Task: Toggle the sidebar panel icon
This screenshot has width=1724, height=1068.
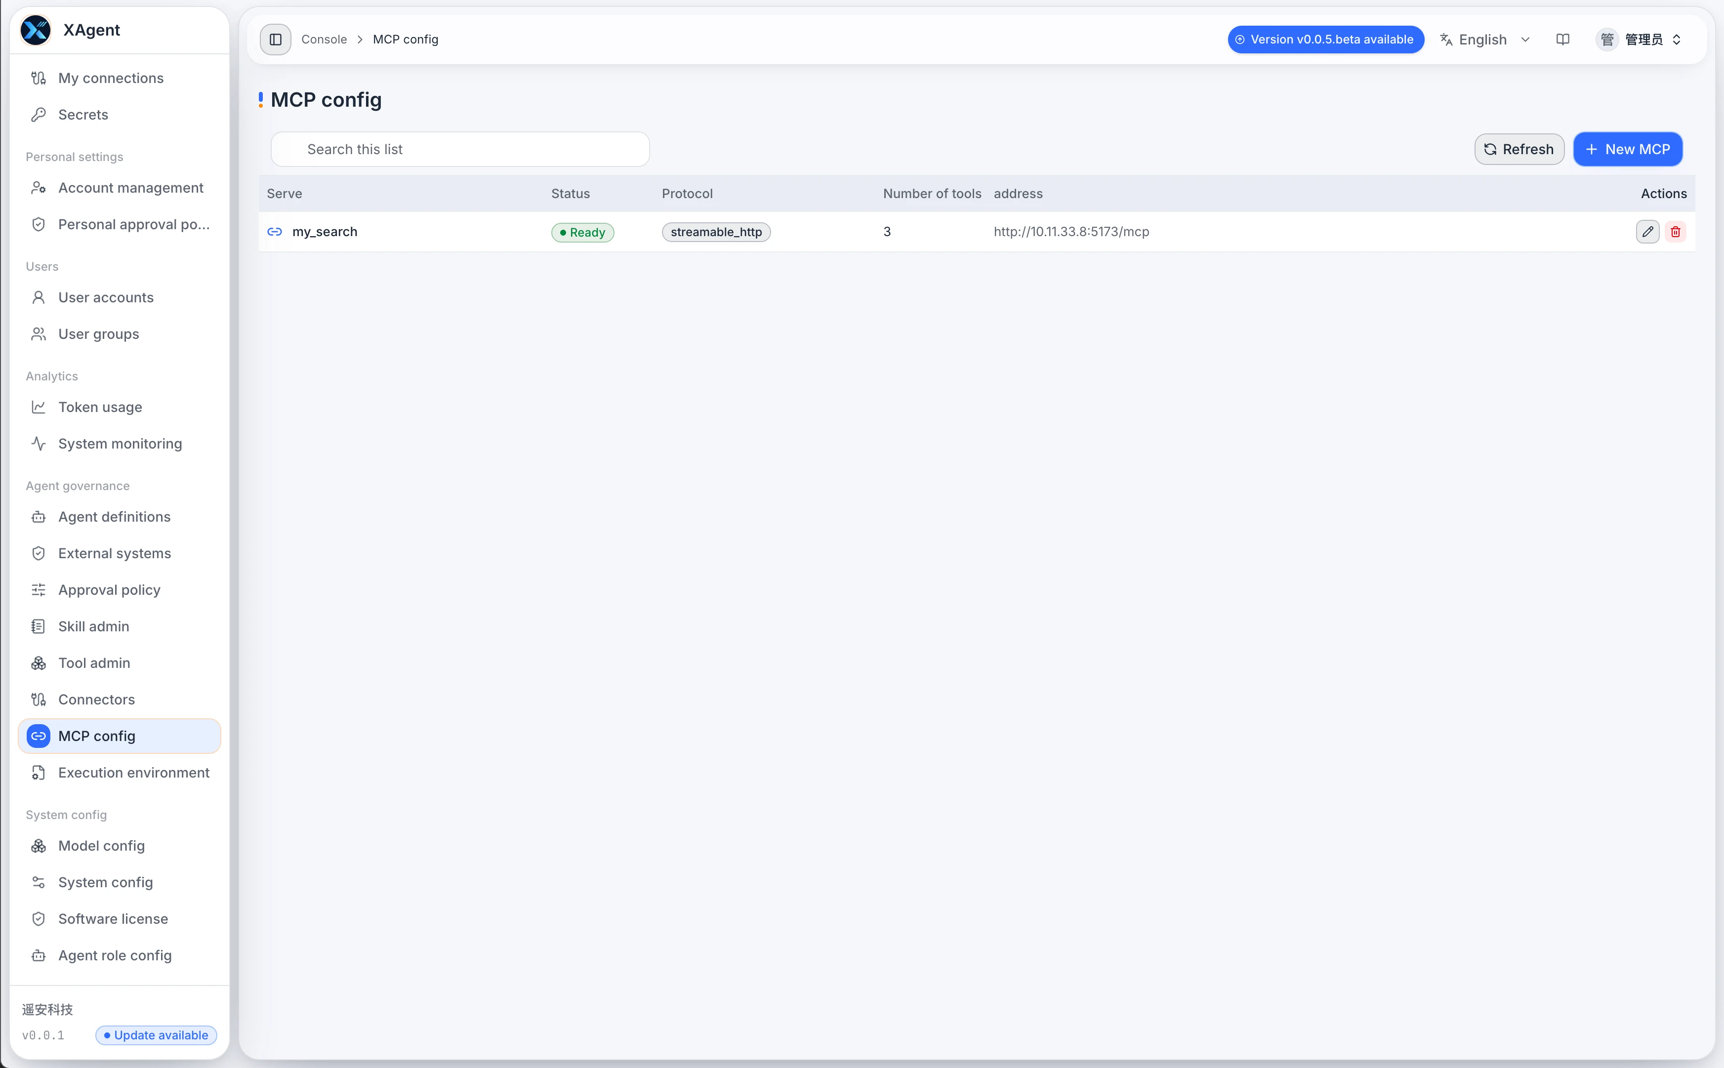Action: tap(276, 40)
